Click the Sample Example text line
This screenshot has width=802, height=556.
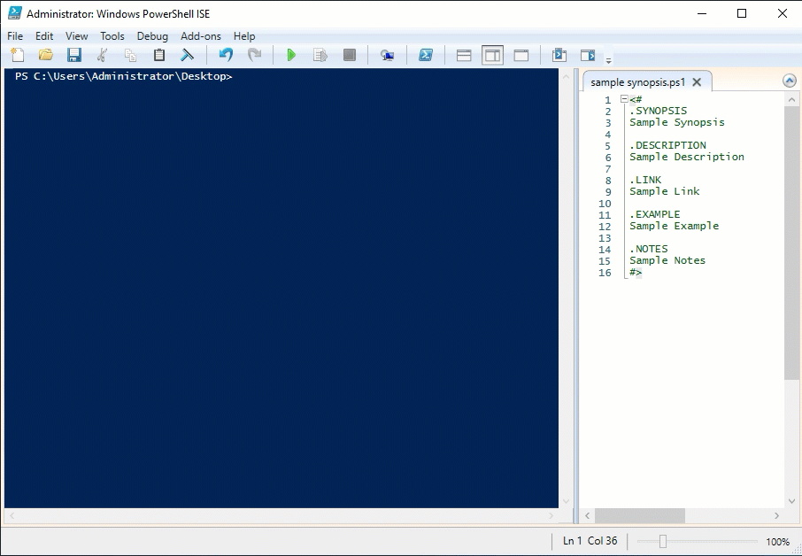click(675, 226)
